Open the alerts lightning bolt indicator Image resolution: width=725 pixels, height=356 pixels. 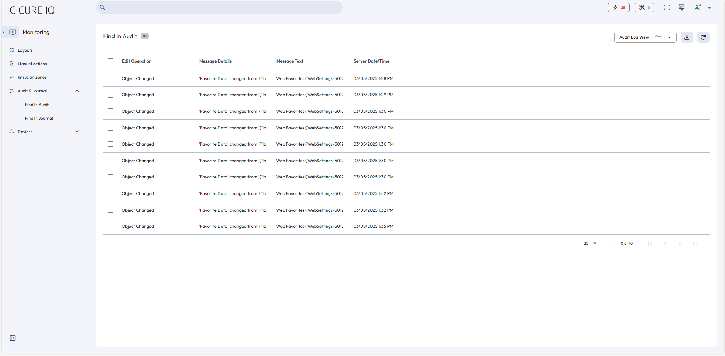click(618, 7)
